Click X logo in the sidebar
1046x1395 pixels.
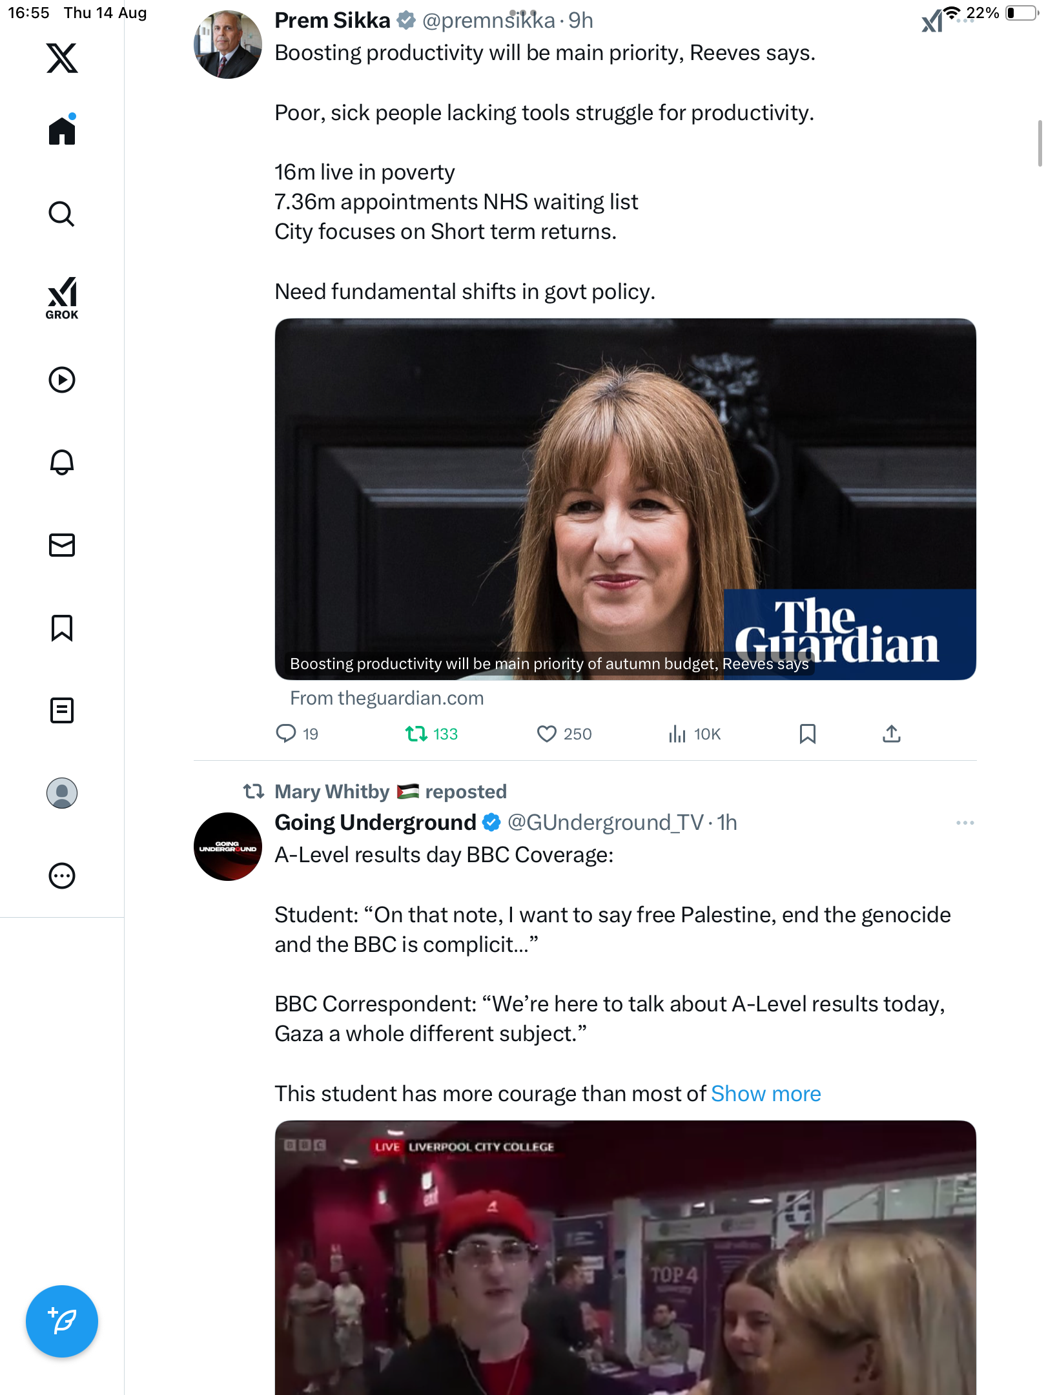click(62, 58)
